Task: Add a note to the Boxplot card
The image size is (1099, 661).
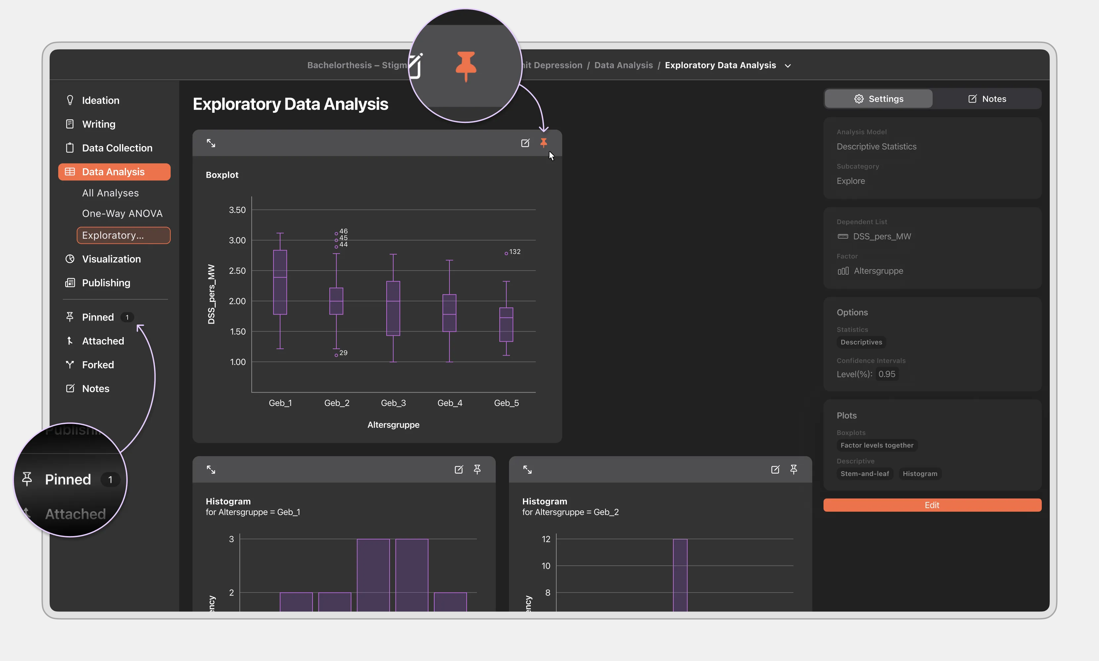Action: (526, 143)
